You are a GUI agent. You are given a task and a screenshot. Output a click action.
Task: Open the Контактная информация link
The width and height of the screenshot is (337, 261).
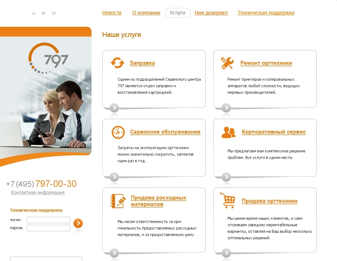(x=38, y=193)
